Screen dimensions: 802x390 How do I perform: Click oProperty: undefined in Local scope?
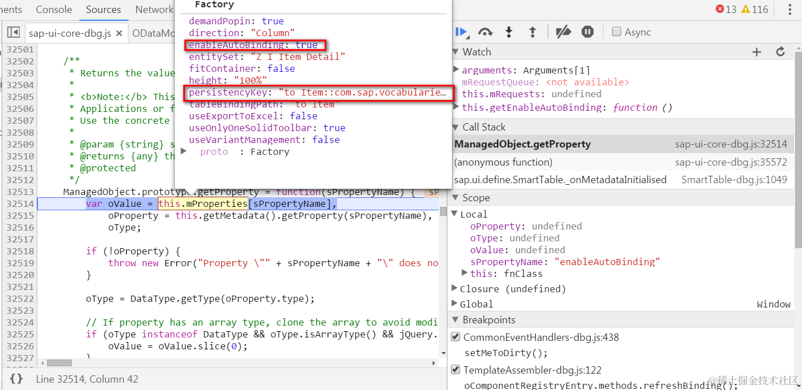pos(526,226)
